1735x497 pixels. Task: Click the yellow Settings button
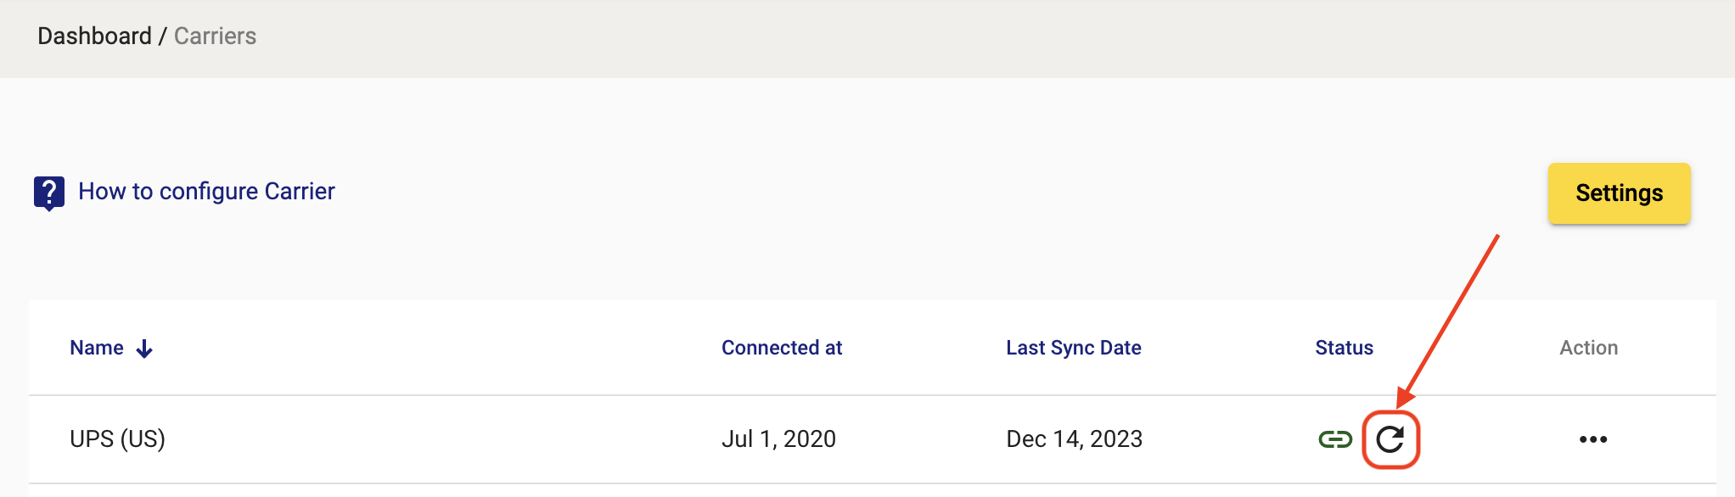click(x=1619, y=193)
